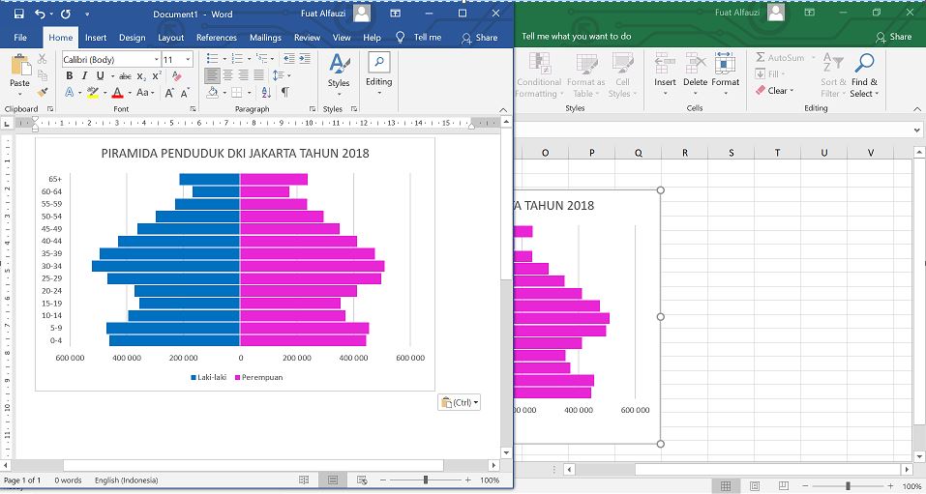Image resolution: width=926 pixels, height=494 pixels.
Task: Toggle Bold formatting in Word
Action: coord(69,75)
